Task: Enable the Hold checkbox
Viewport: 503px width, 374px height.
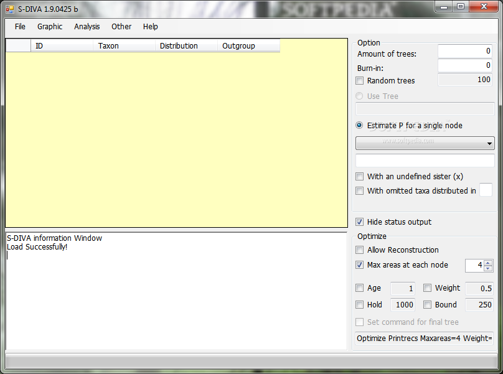Action: tap(360, 305)
